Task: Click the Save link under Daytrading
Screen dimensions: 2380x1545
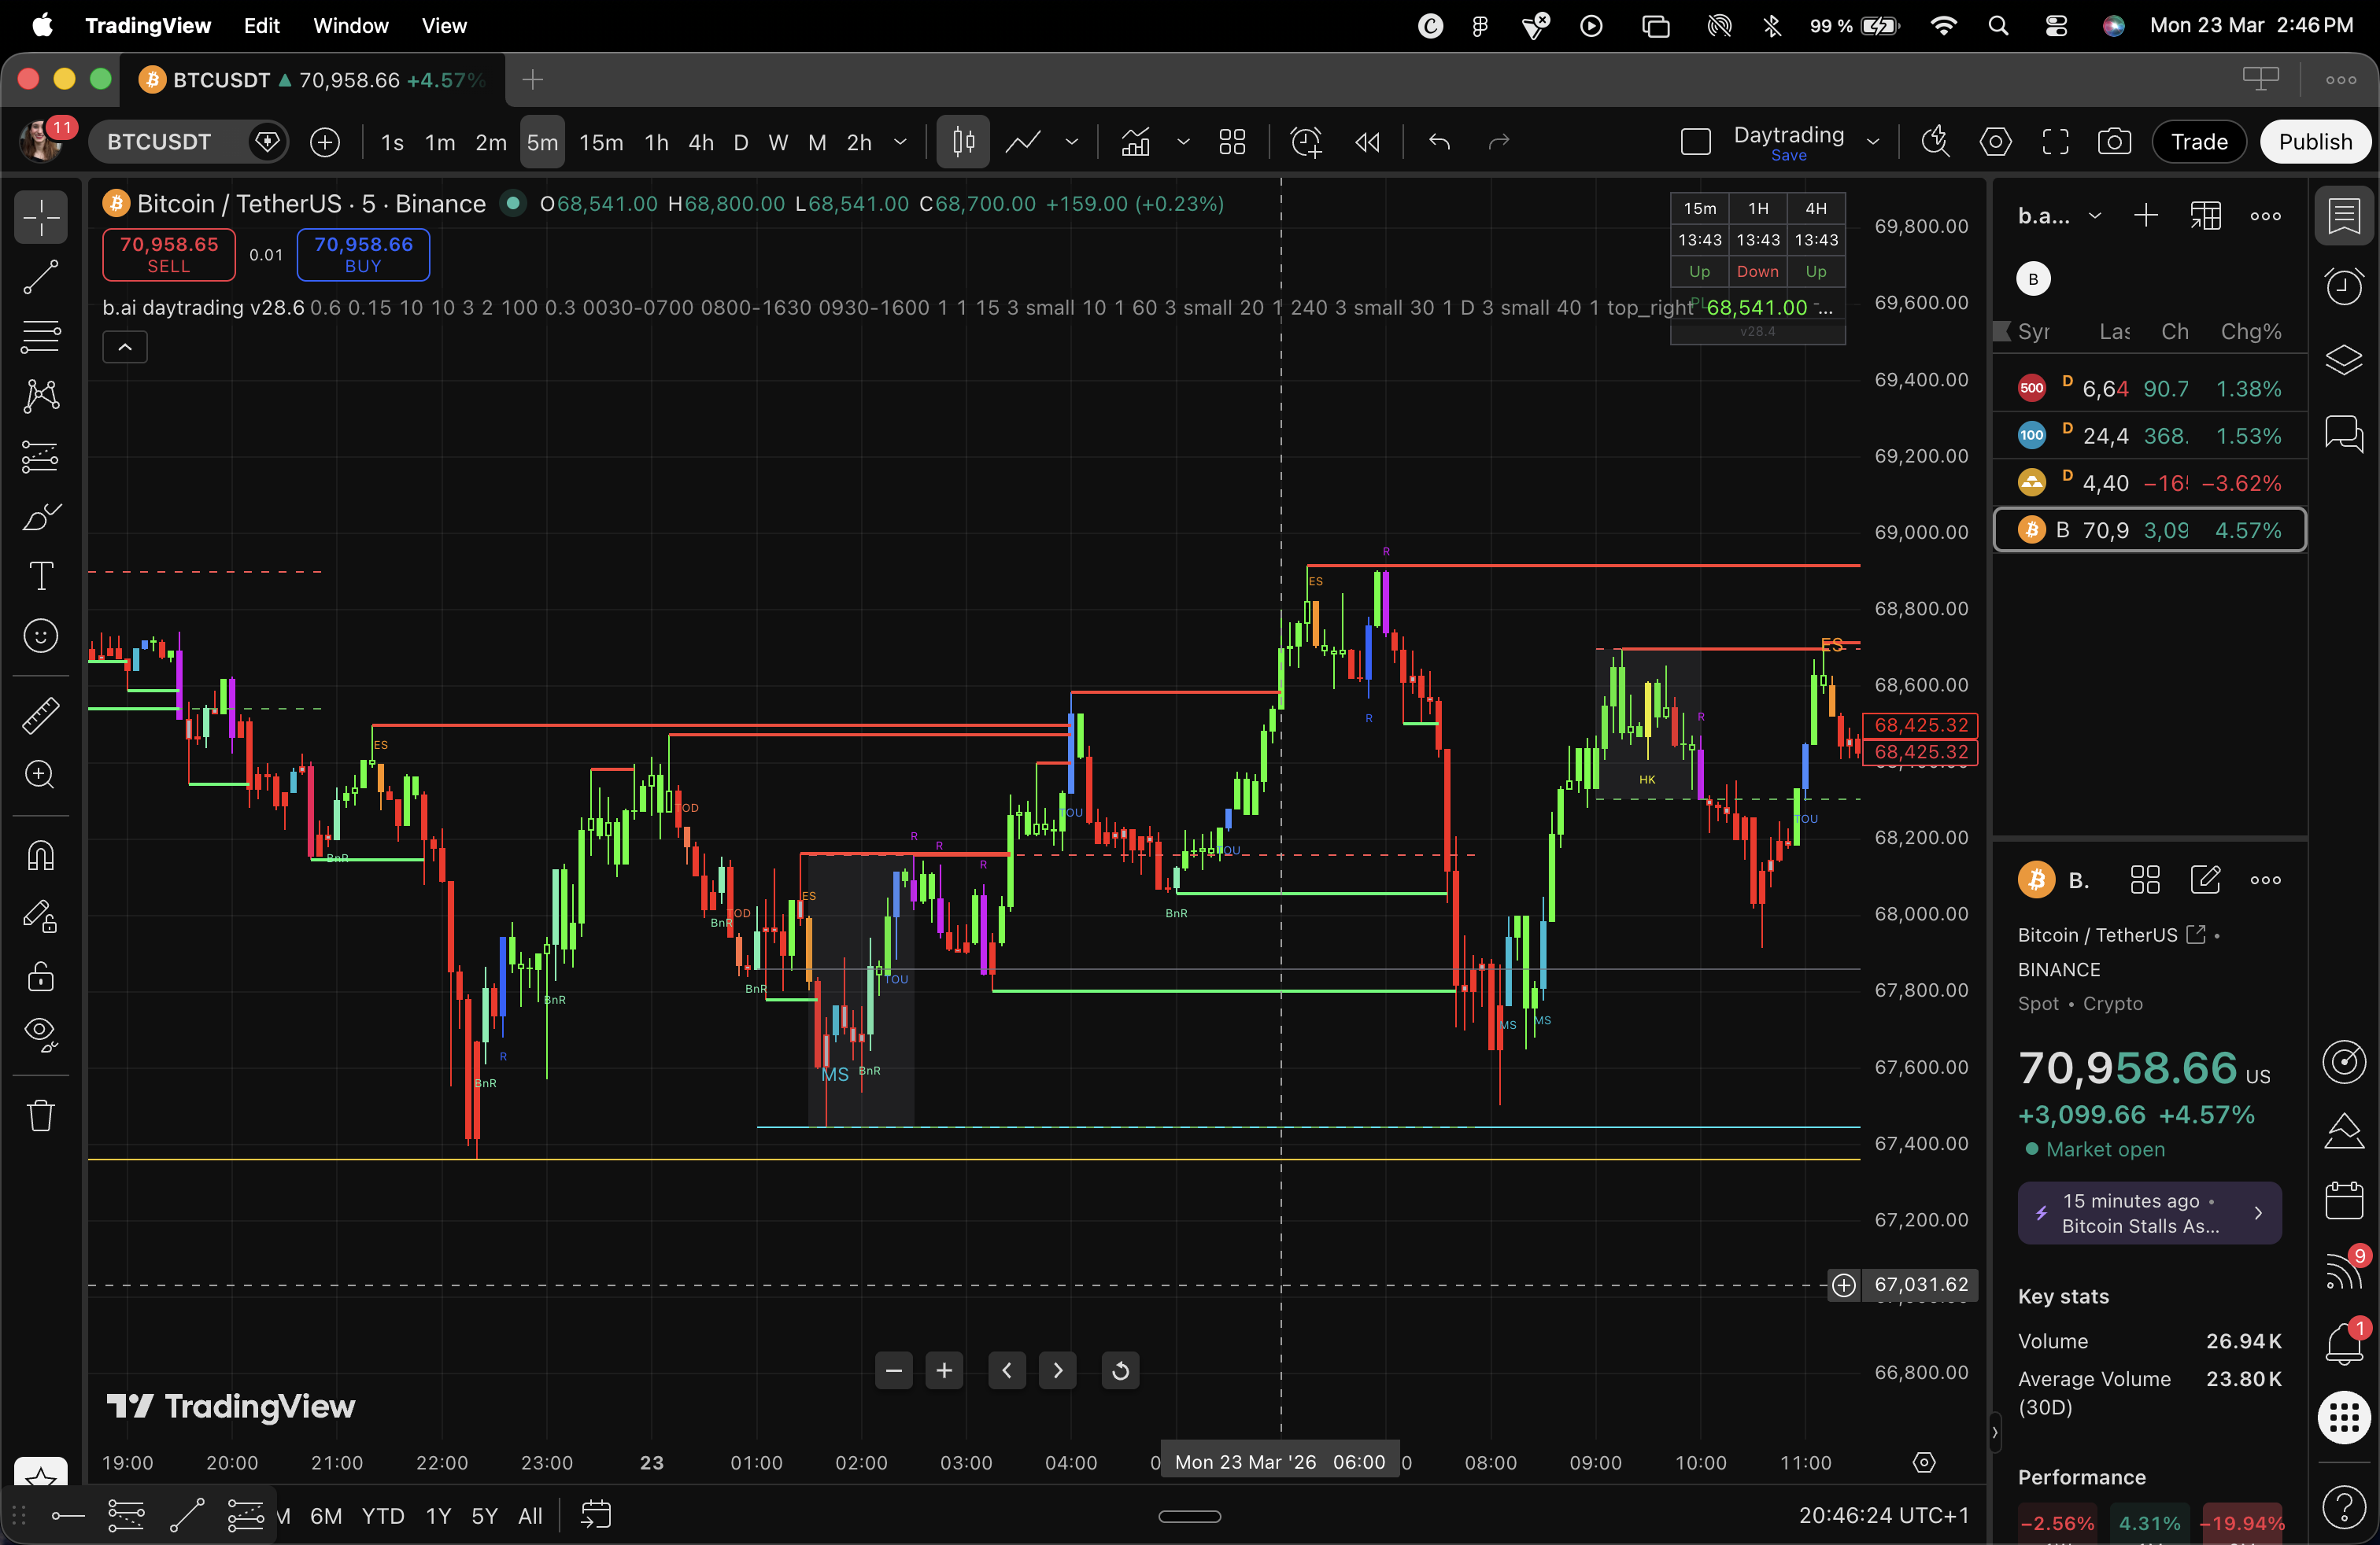Action: point(1788,156)
